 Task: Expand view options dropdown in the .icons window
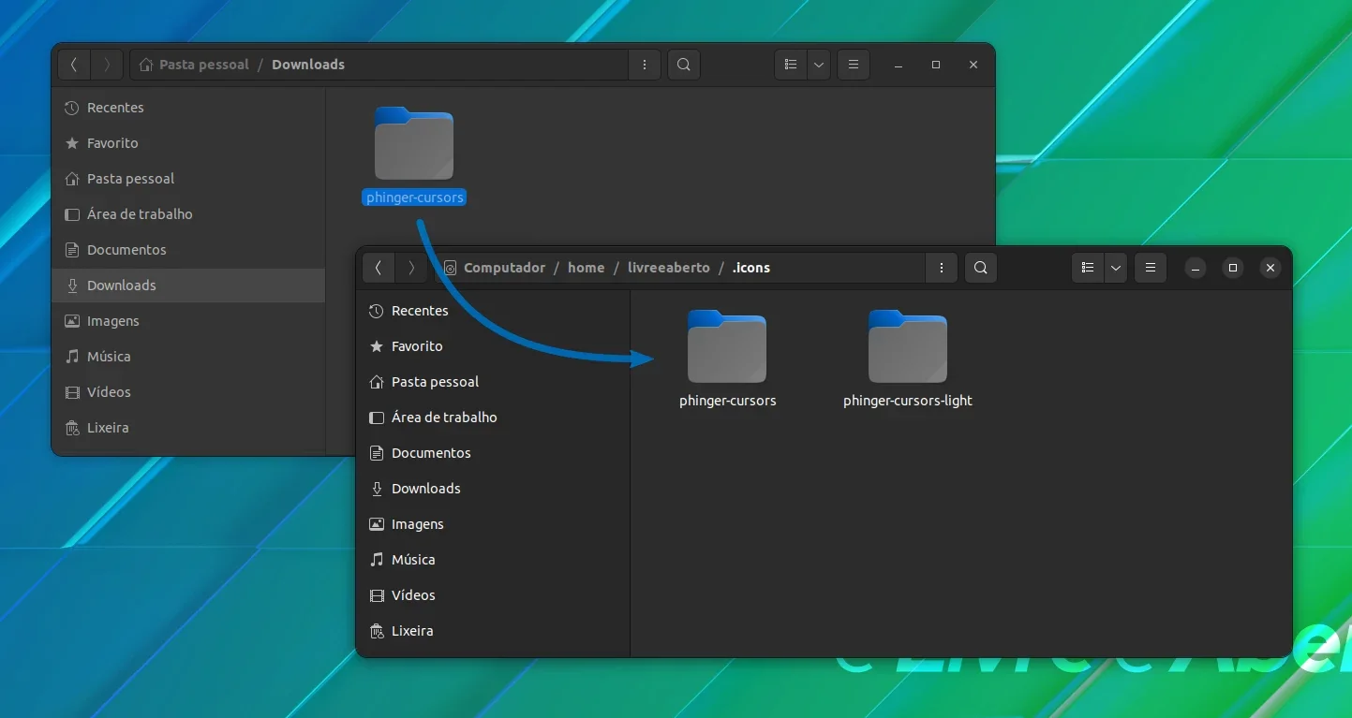pyautogui.click(x=1115, y=268)
